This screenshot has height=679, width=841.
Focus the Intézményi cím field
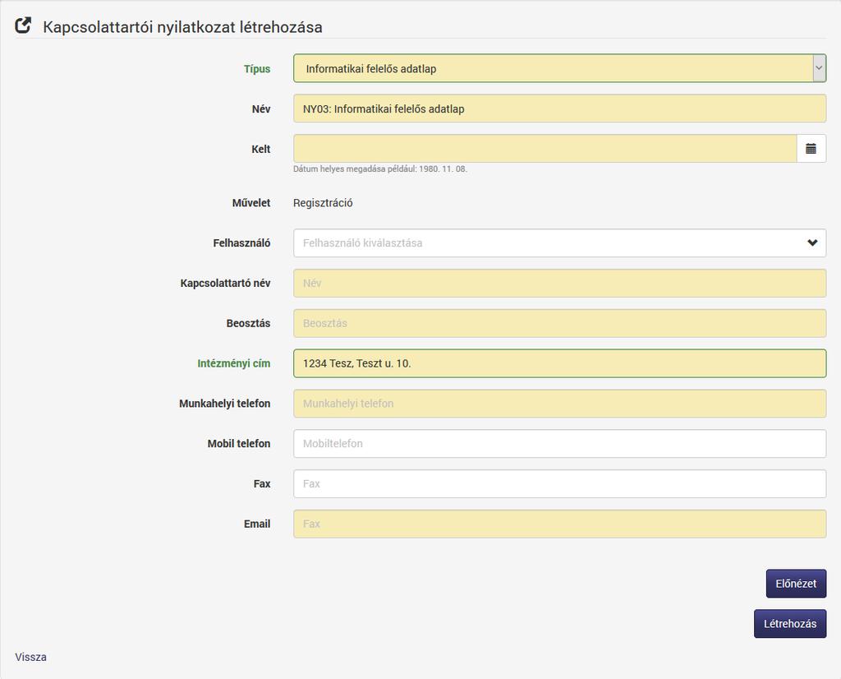point(559,363)
